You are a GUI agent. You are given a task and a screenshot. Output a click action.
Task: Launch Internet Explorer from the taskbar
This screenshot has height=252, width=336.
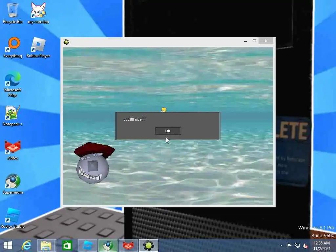27,245
